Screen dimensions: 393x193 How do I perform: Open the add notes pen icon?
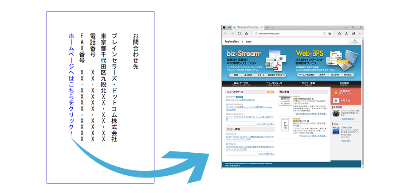tap(347, 34)
